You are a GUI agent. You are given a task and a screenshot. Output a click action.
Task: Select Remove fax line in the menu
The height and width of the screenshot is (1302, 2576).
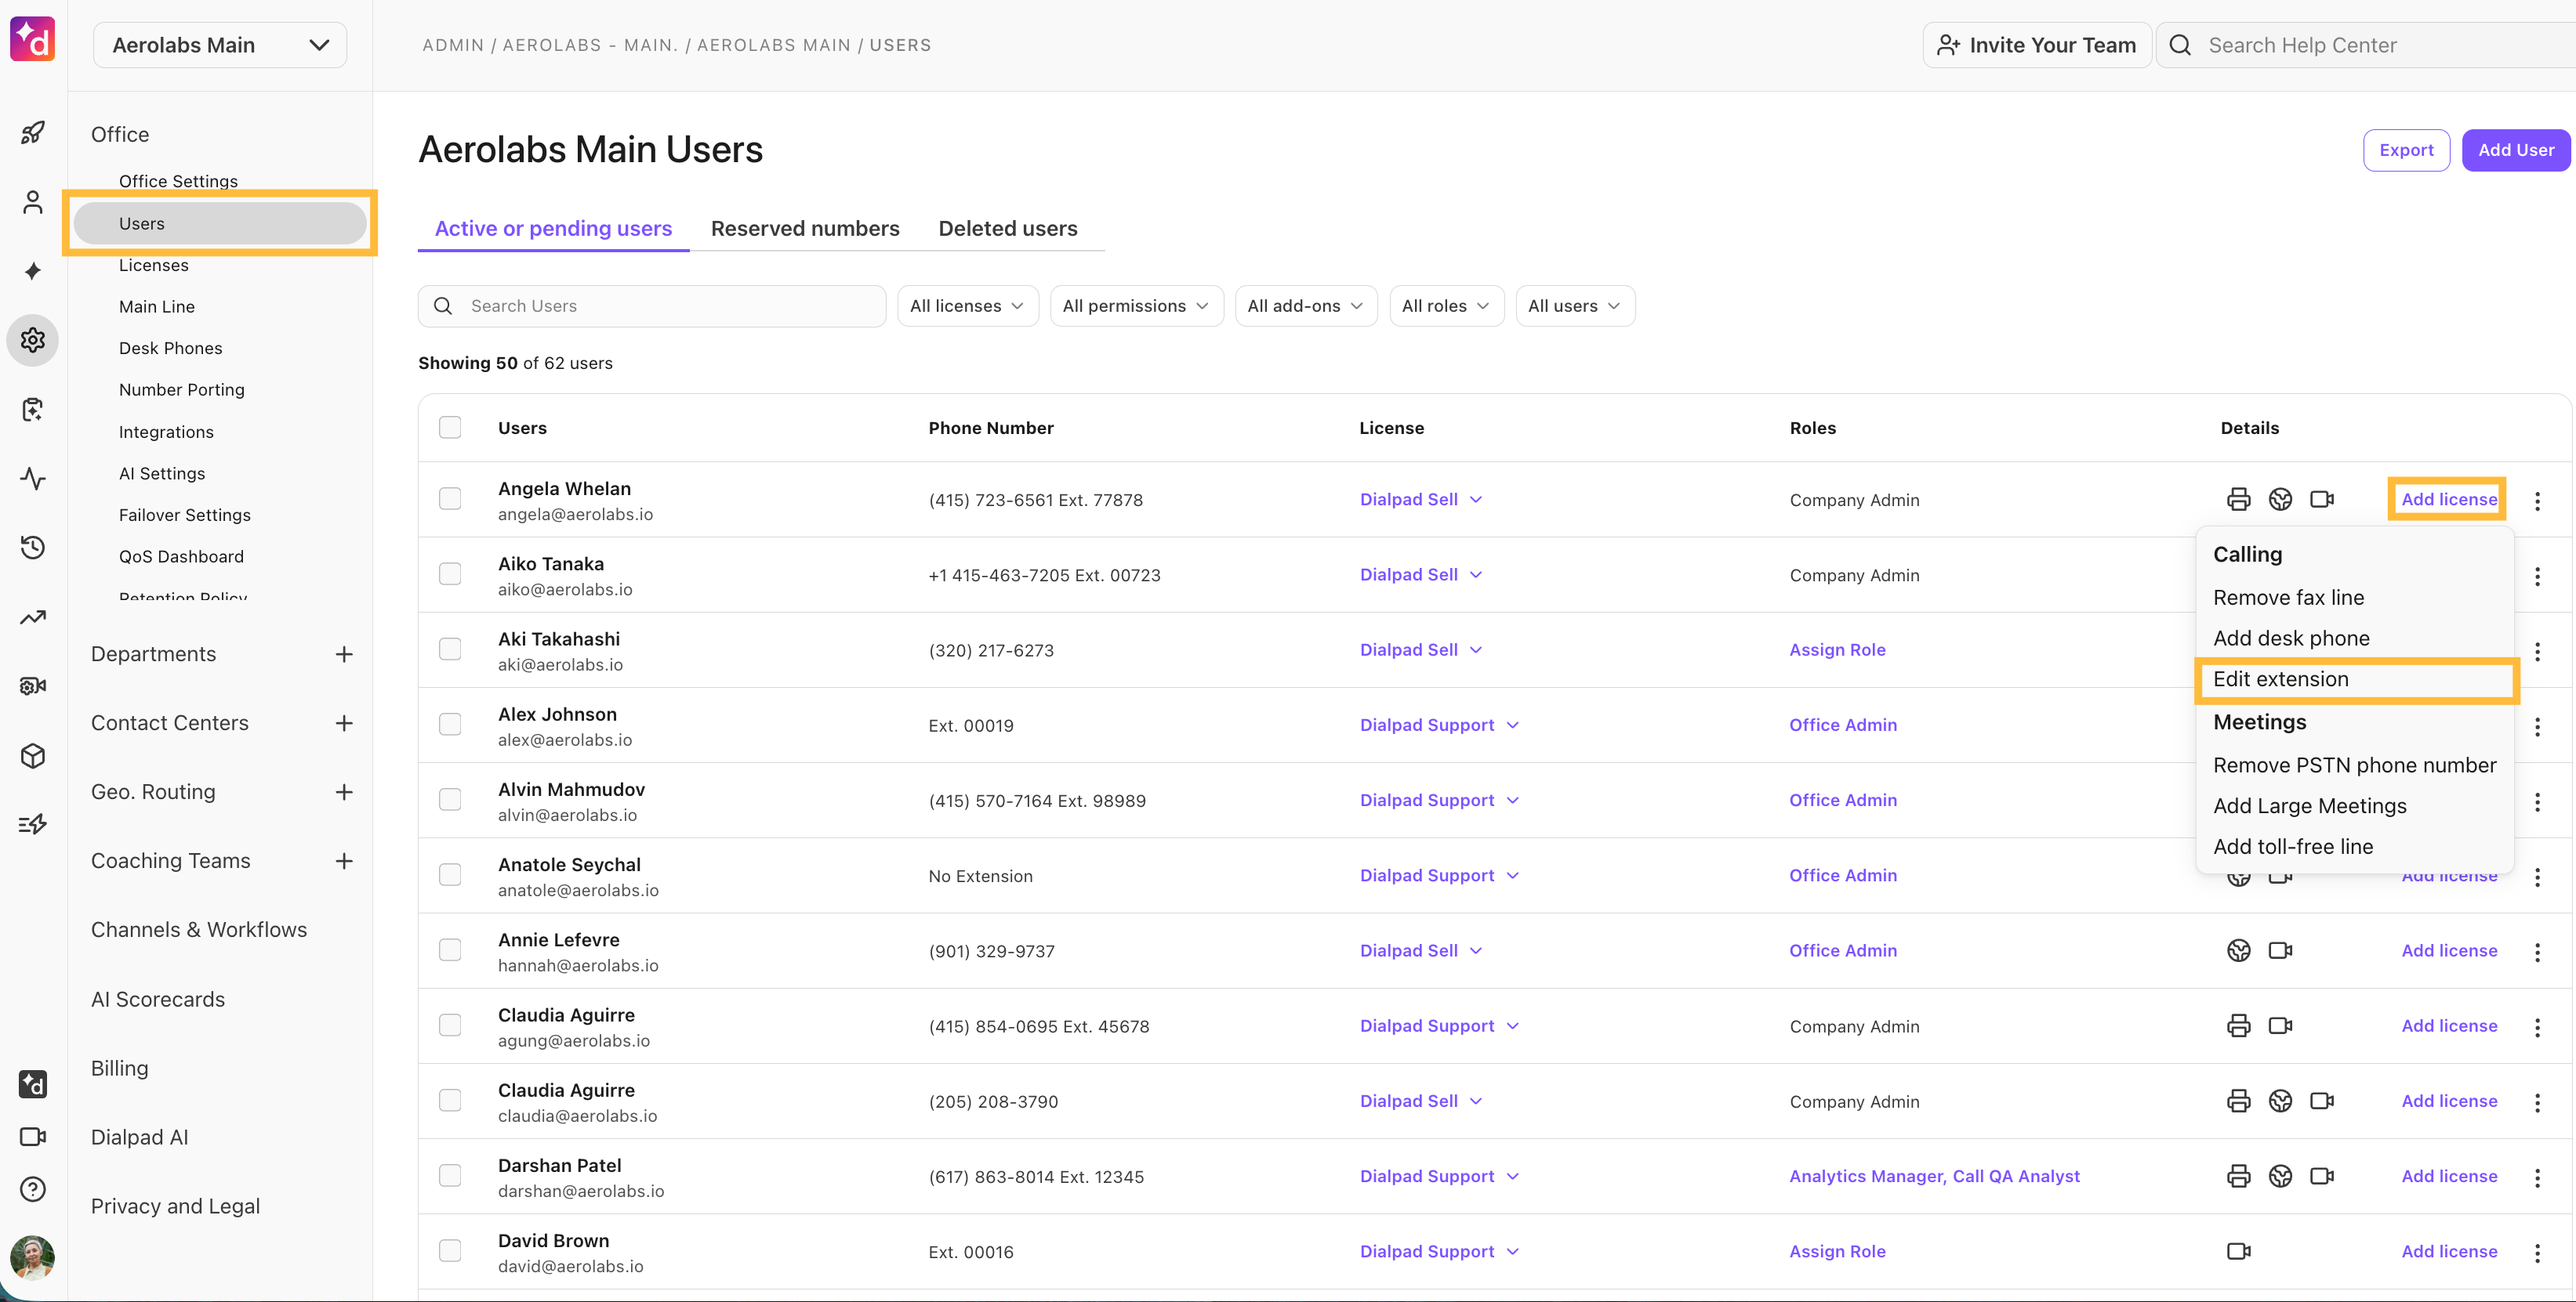point(2288,598)
